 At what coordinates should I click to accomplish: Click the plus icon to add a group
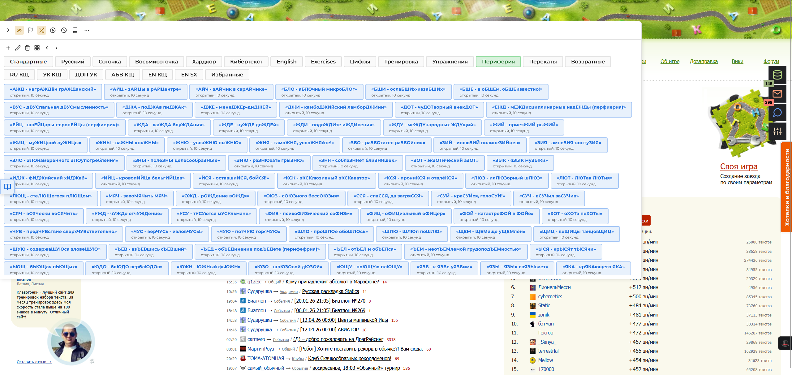point(8,48)
